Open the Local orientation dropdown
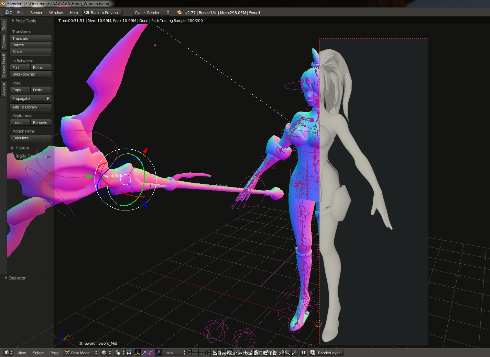The height and width of the screenshot is (357, 490). [174, 353]
